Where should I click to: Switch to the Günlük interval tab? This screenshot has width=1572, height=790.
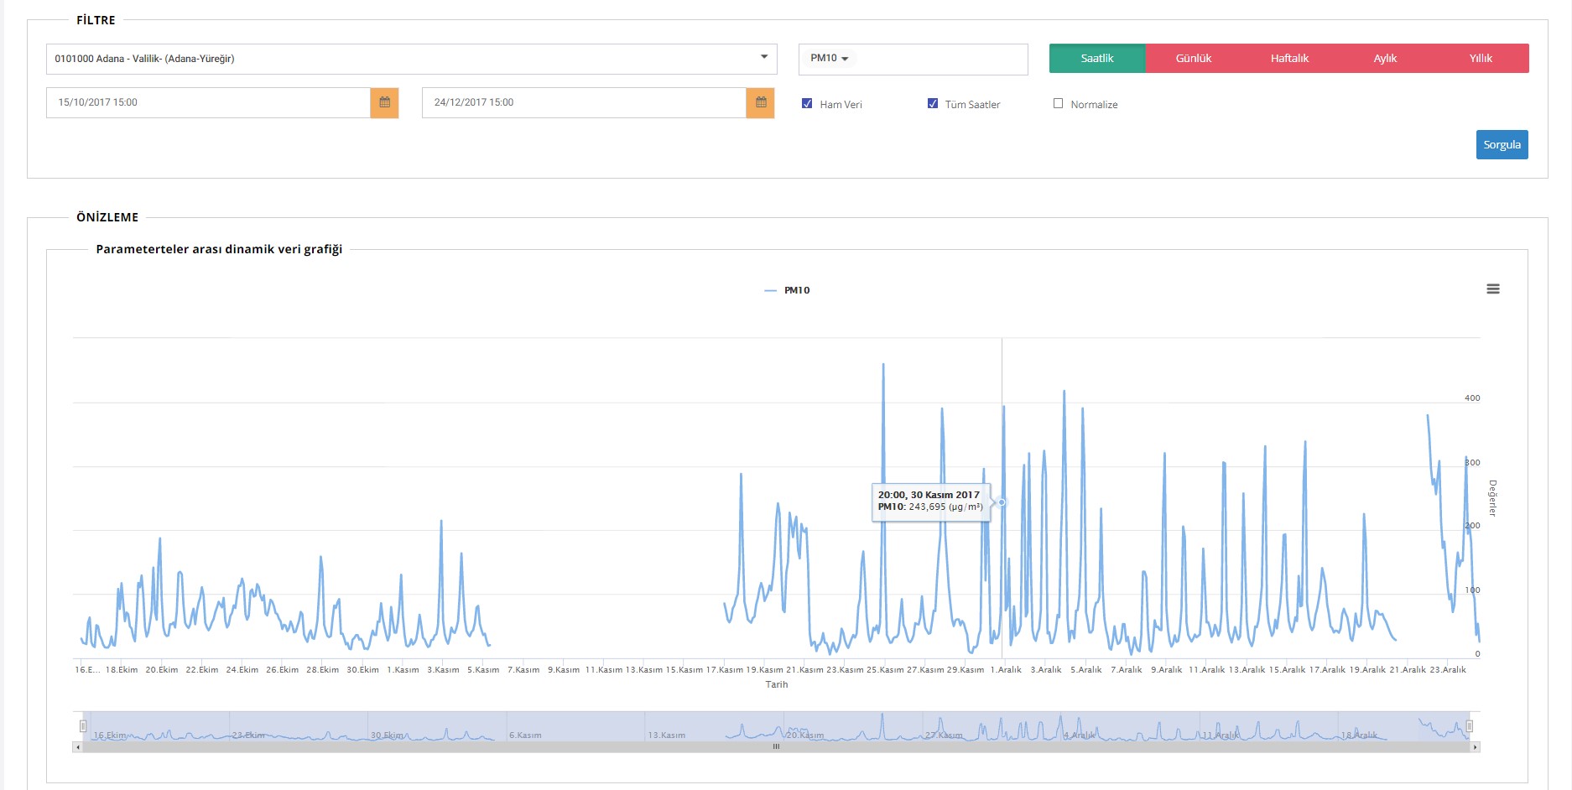[x=1193, y=59]
